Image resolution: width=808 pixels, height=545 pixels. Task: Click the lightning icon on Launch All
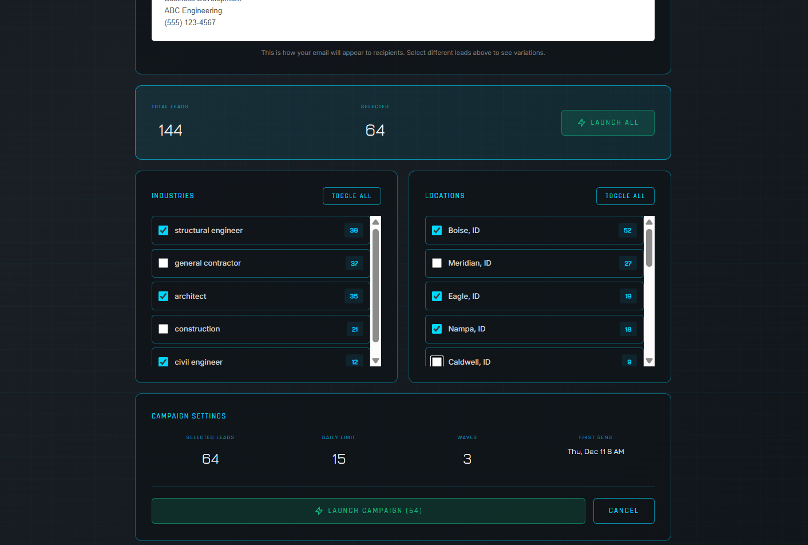coord(582,123)
